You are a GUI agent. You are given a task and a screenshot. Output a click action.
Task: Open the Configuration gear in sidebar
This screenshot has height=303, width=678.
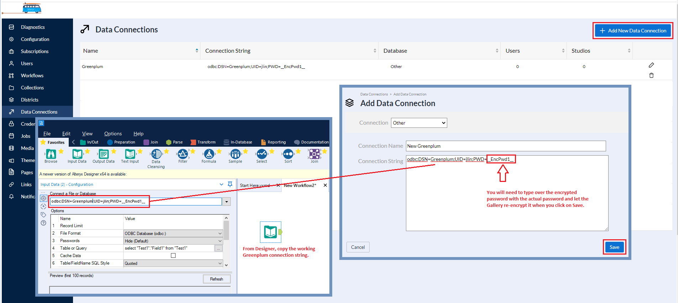tap(11, 39)
